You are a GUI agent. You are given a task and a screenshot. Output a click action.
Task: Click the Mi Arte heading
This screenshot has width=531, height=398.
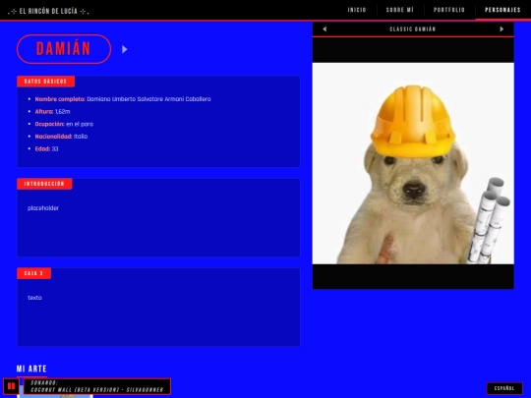coord(31,369)
